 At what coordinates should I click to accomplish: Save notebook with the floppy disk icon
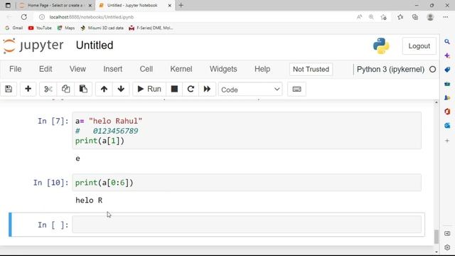tap(9, 89)
